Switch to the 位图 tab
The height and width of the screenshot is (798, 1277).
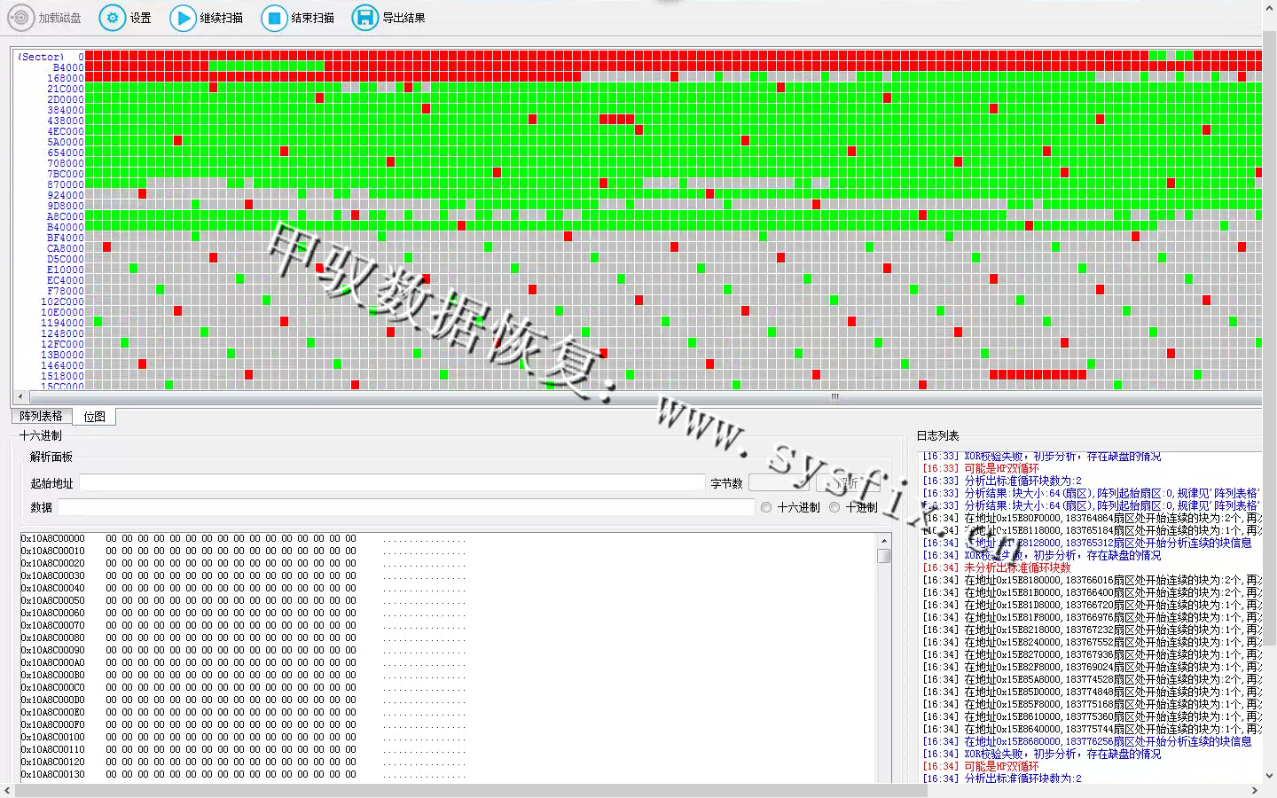click(x=94, y=416)
